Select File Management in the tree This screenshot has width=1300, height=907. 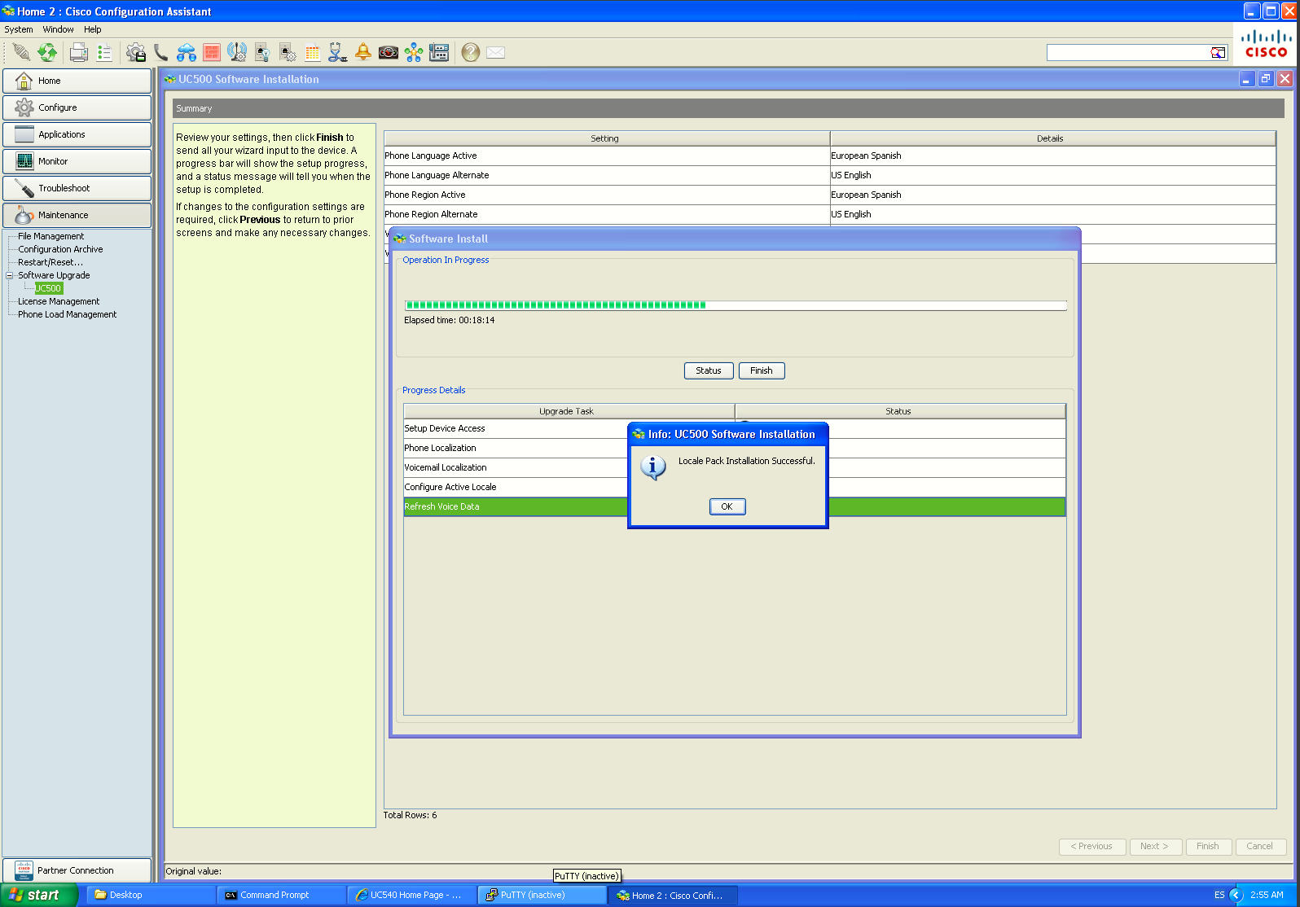[51, 236]
